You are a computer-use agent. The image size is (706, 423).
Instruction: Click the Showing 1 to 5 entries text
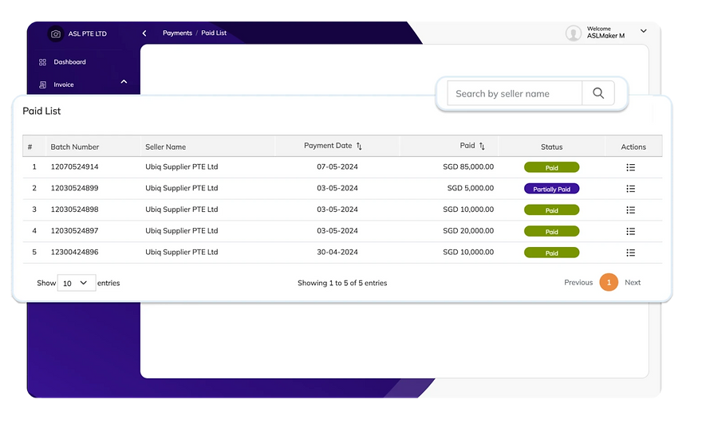(342, 284)
